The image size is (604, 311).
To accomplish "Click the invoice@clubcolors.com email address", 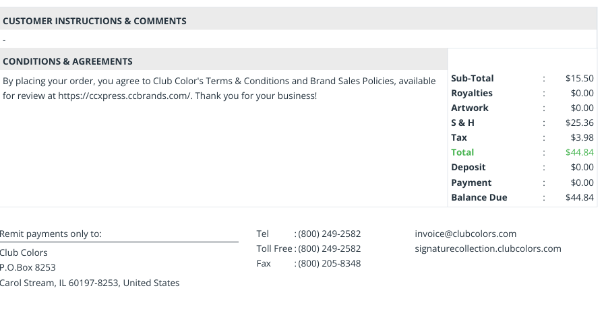I will pos(465,234).
